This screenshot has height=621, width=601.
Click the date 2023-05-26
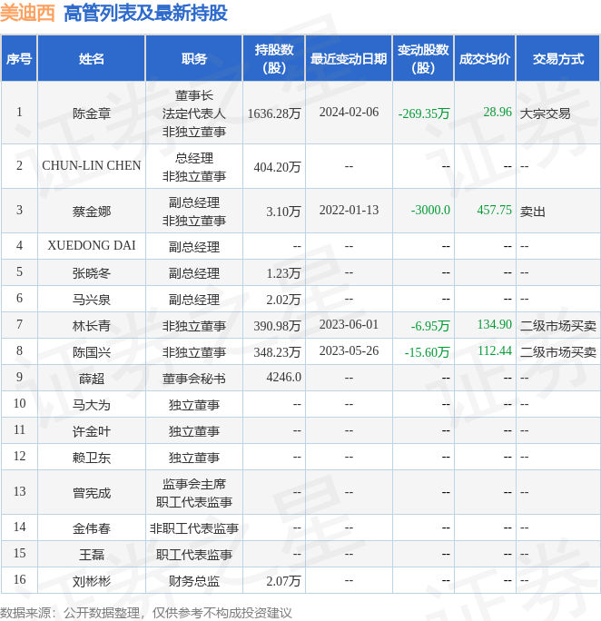[349, 350]
